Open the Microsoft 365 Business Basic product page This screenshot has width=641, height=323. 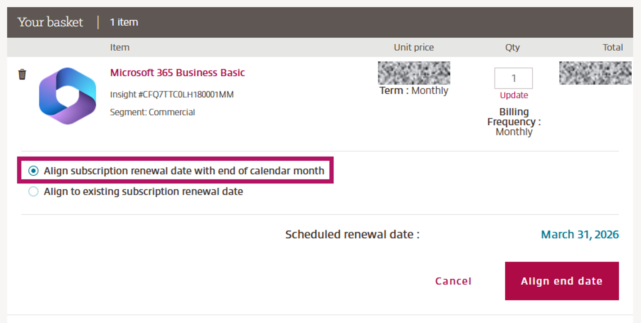tap(177, 72)
